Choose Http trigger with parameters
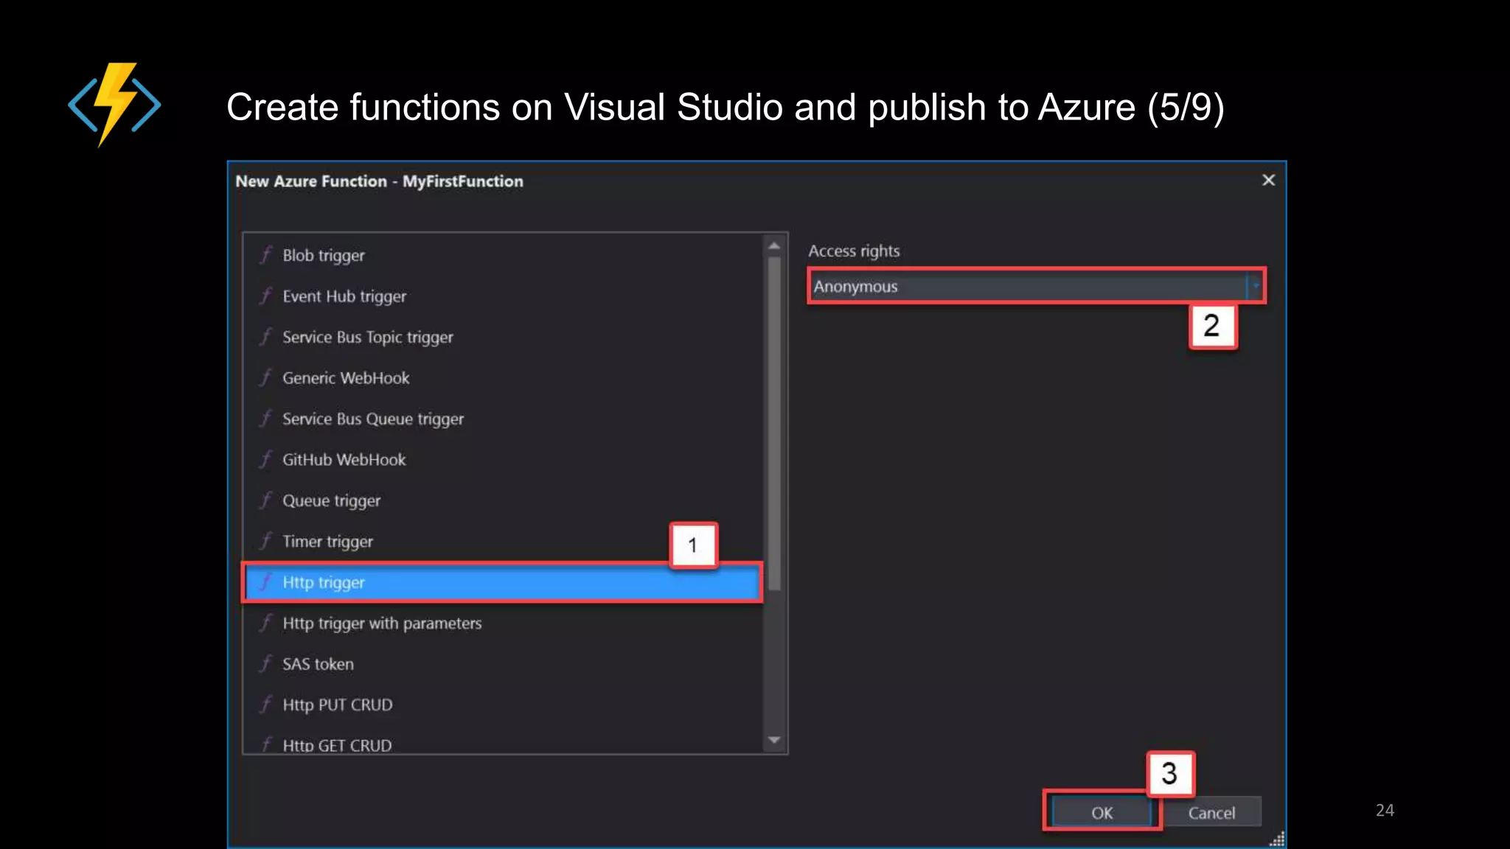This screenshot has height=849, width=1510. point(504,623)
